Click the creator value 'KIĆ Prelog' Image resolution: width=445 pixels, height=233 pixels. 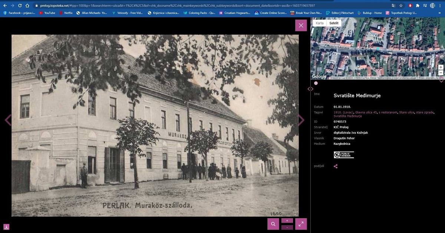tap(341, 127)
